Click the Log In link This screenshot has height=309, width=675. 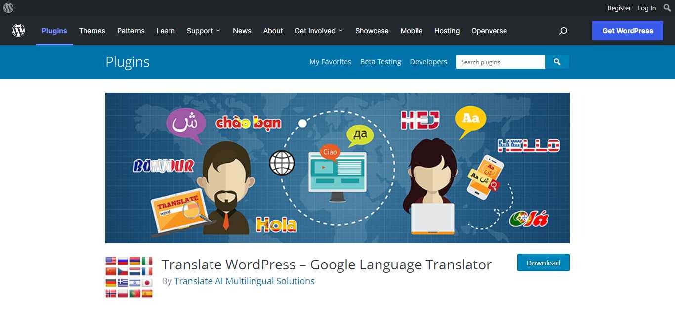tap(647, 8)
